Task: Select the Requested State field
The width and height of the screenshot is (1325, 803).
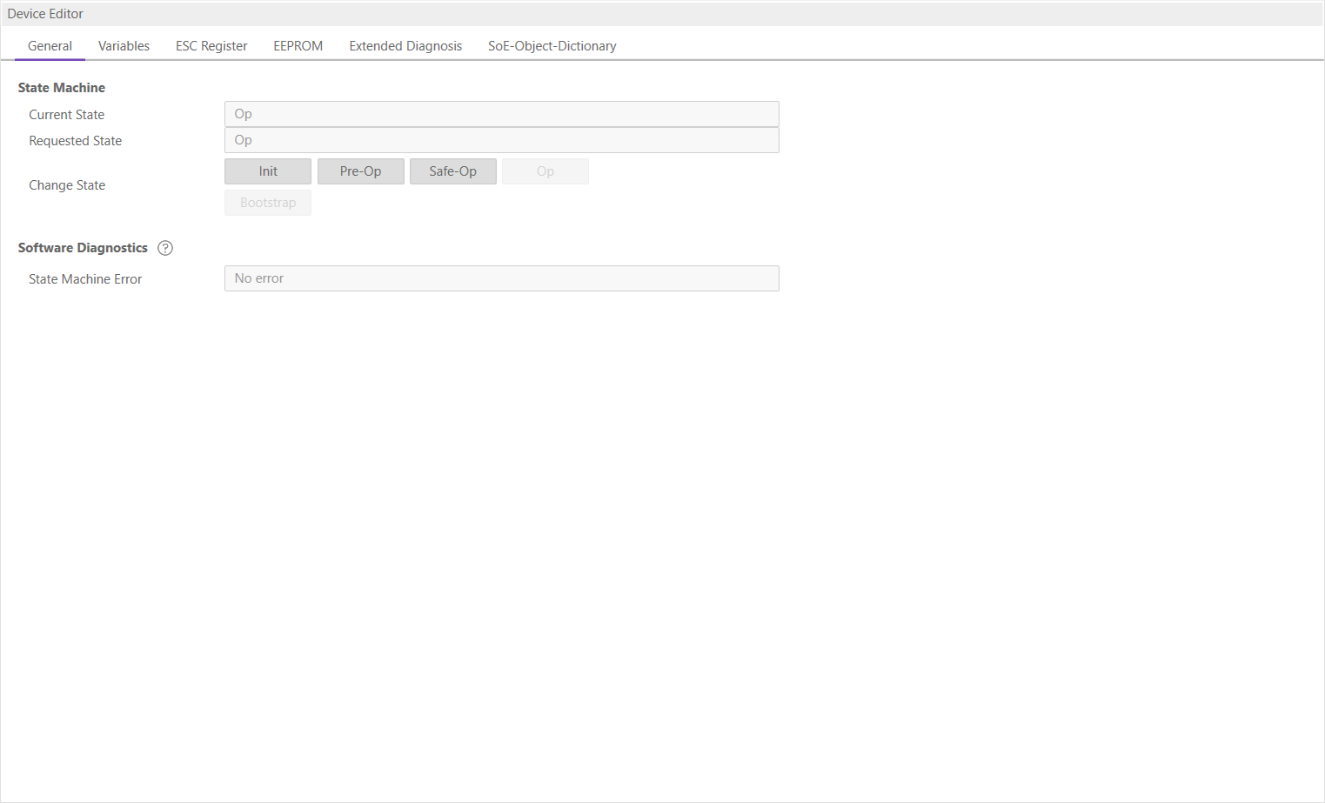Action: [501, 140]
